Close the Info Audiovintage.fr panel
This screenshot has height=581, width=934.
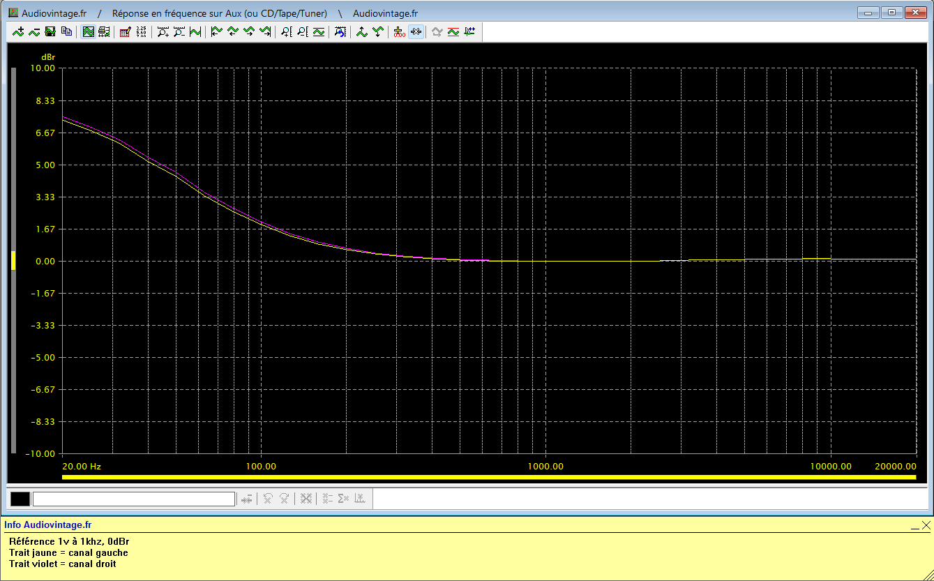coord(926,525)
